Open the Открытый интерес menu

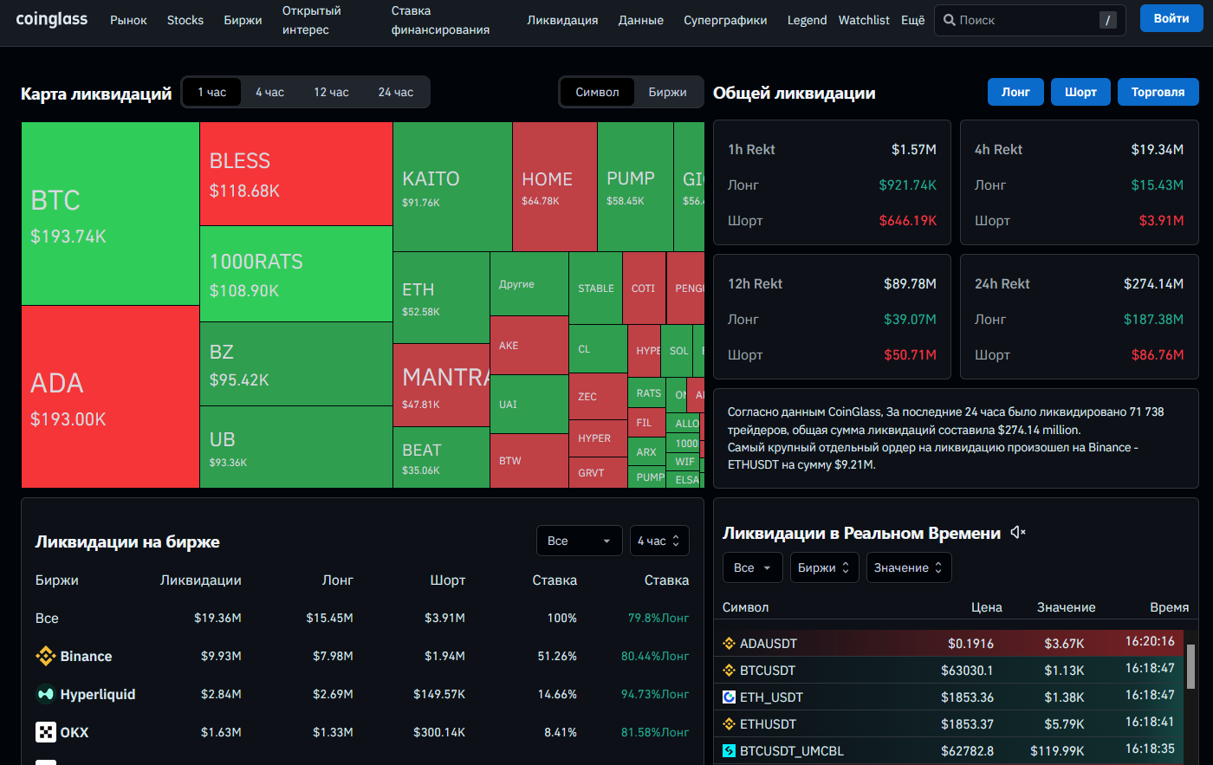pos(312,20)
